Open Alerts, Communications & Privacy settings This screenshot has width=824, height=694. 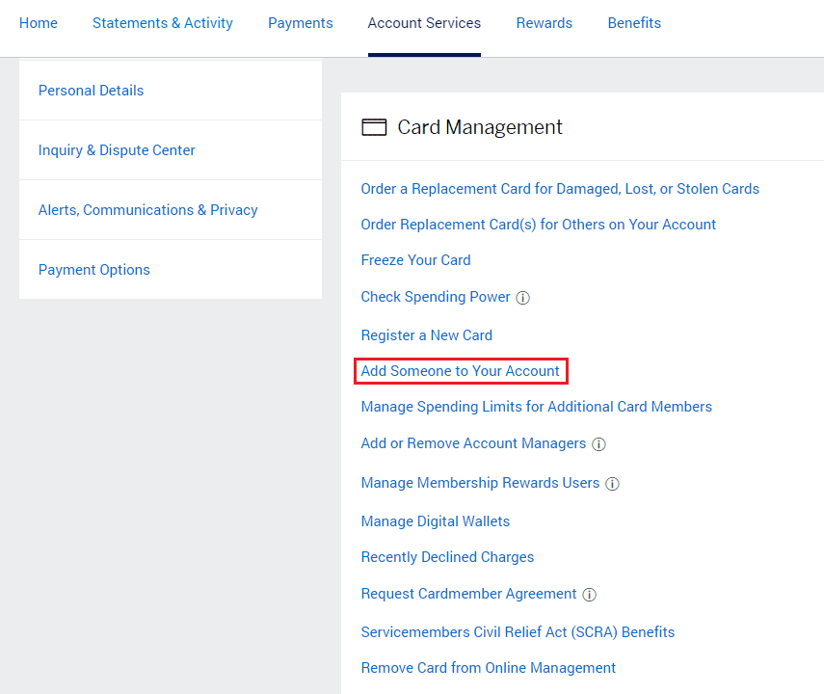pyautogui.click(x=147, y=209)
